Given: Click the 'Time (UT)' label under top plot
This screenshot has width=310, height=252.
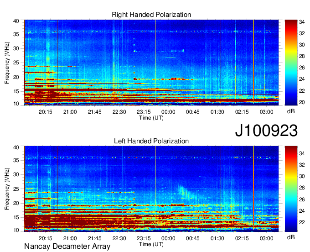Looking at the screenshot, I should pyautogui.click(x=151, y=118).
